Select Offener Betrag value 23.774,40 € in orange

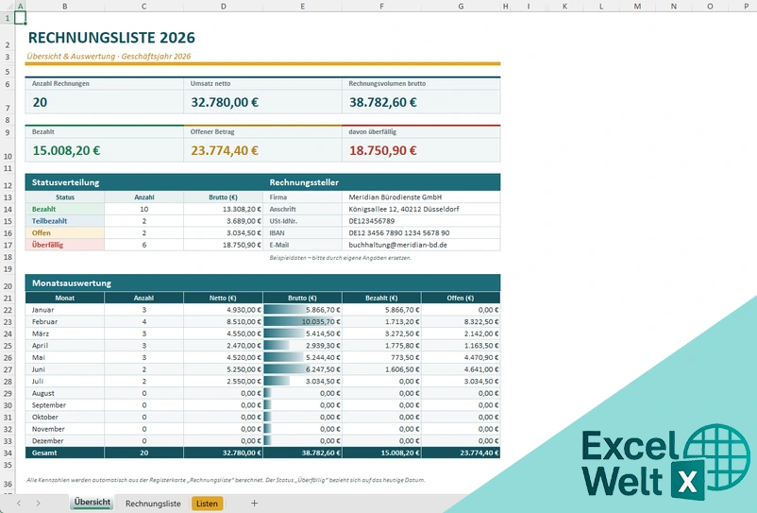225,151
